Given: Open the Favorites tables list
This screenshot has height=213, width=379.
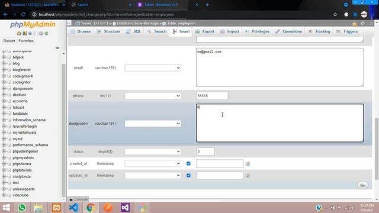Looking at the screenshot, I should pos(26,41).
